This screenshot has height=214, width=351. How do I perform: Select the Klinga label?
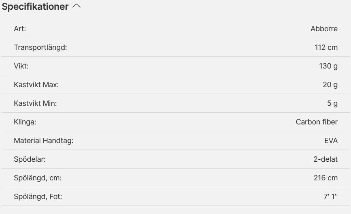click(25, 122)
